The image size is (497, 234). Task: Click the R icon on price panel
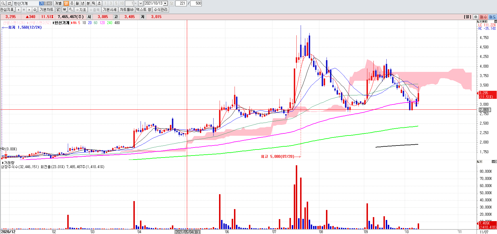[x=483, y=21]
